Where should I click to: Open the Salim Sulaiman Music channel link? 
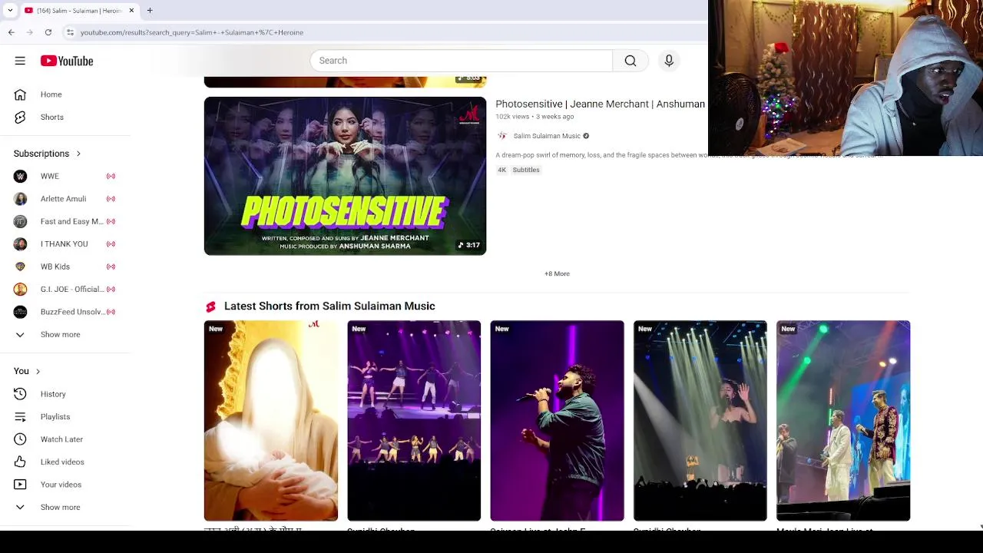point(547,136)
